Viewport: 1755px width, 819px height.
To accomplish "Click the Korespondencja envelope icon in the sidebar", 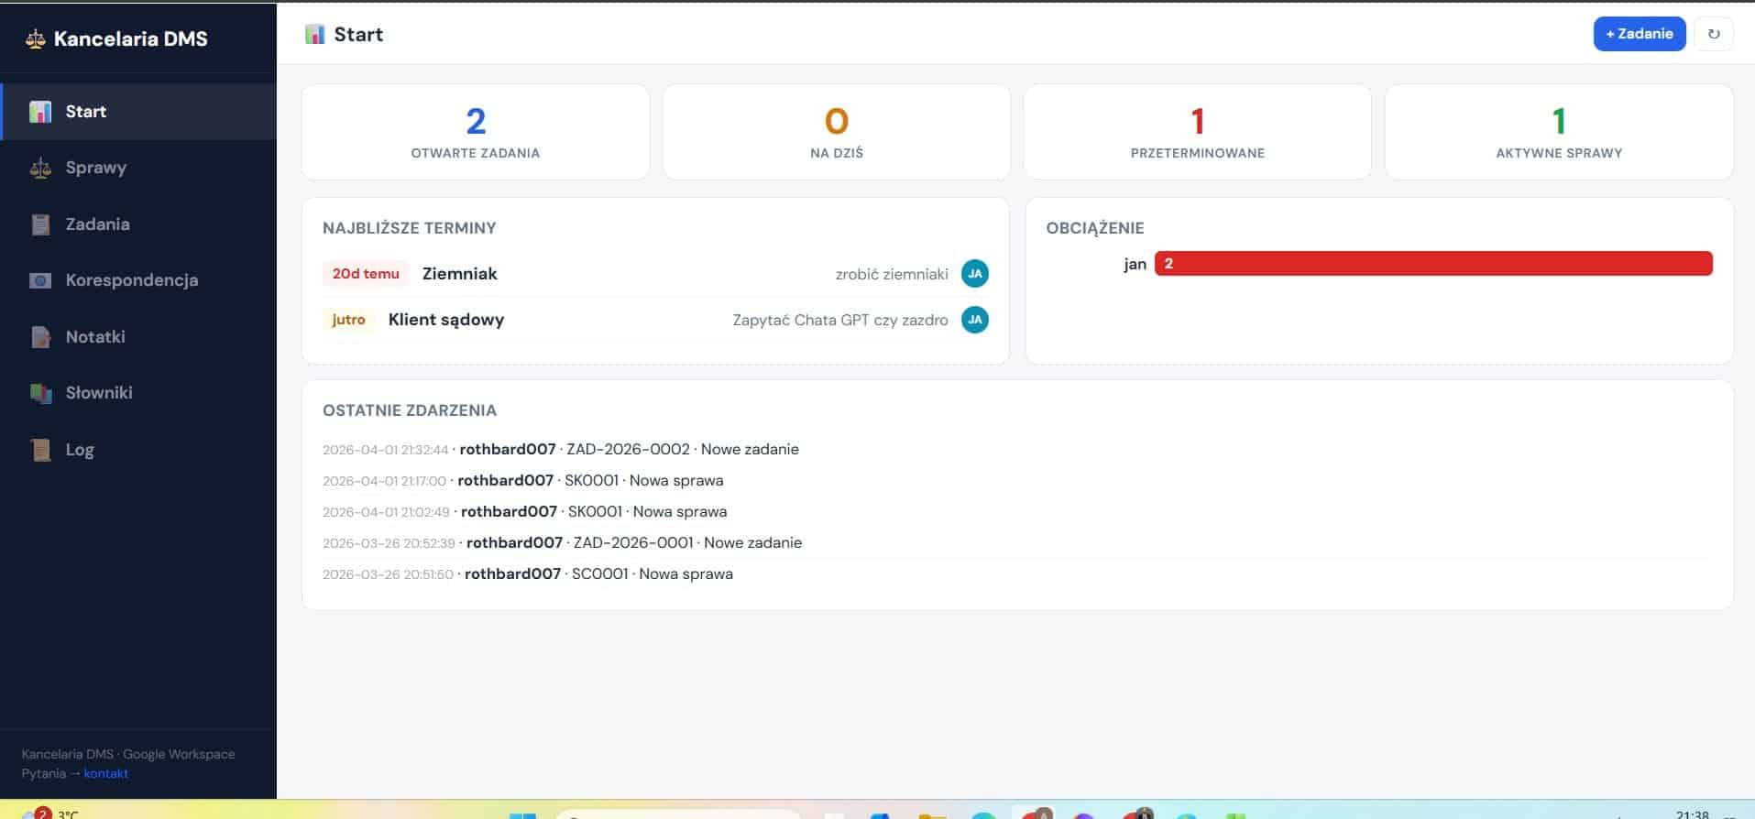I will tap(40, 280).
